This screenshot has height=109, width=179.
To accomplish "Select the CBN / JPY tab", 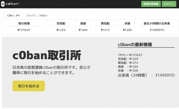I will click(13, 16).
